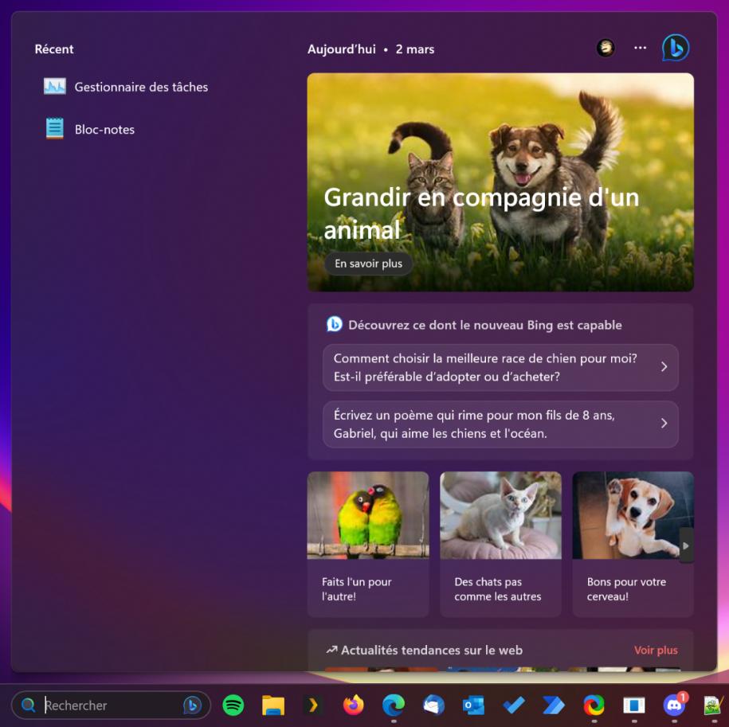This screenshot has height=727, width=729.
Task: Expand the poem for Gabriel suggestion
Action: (500, 424)
